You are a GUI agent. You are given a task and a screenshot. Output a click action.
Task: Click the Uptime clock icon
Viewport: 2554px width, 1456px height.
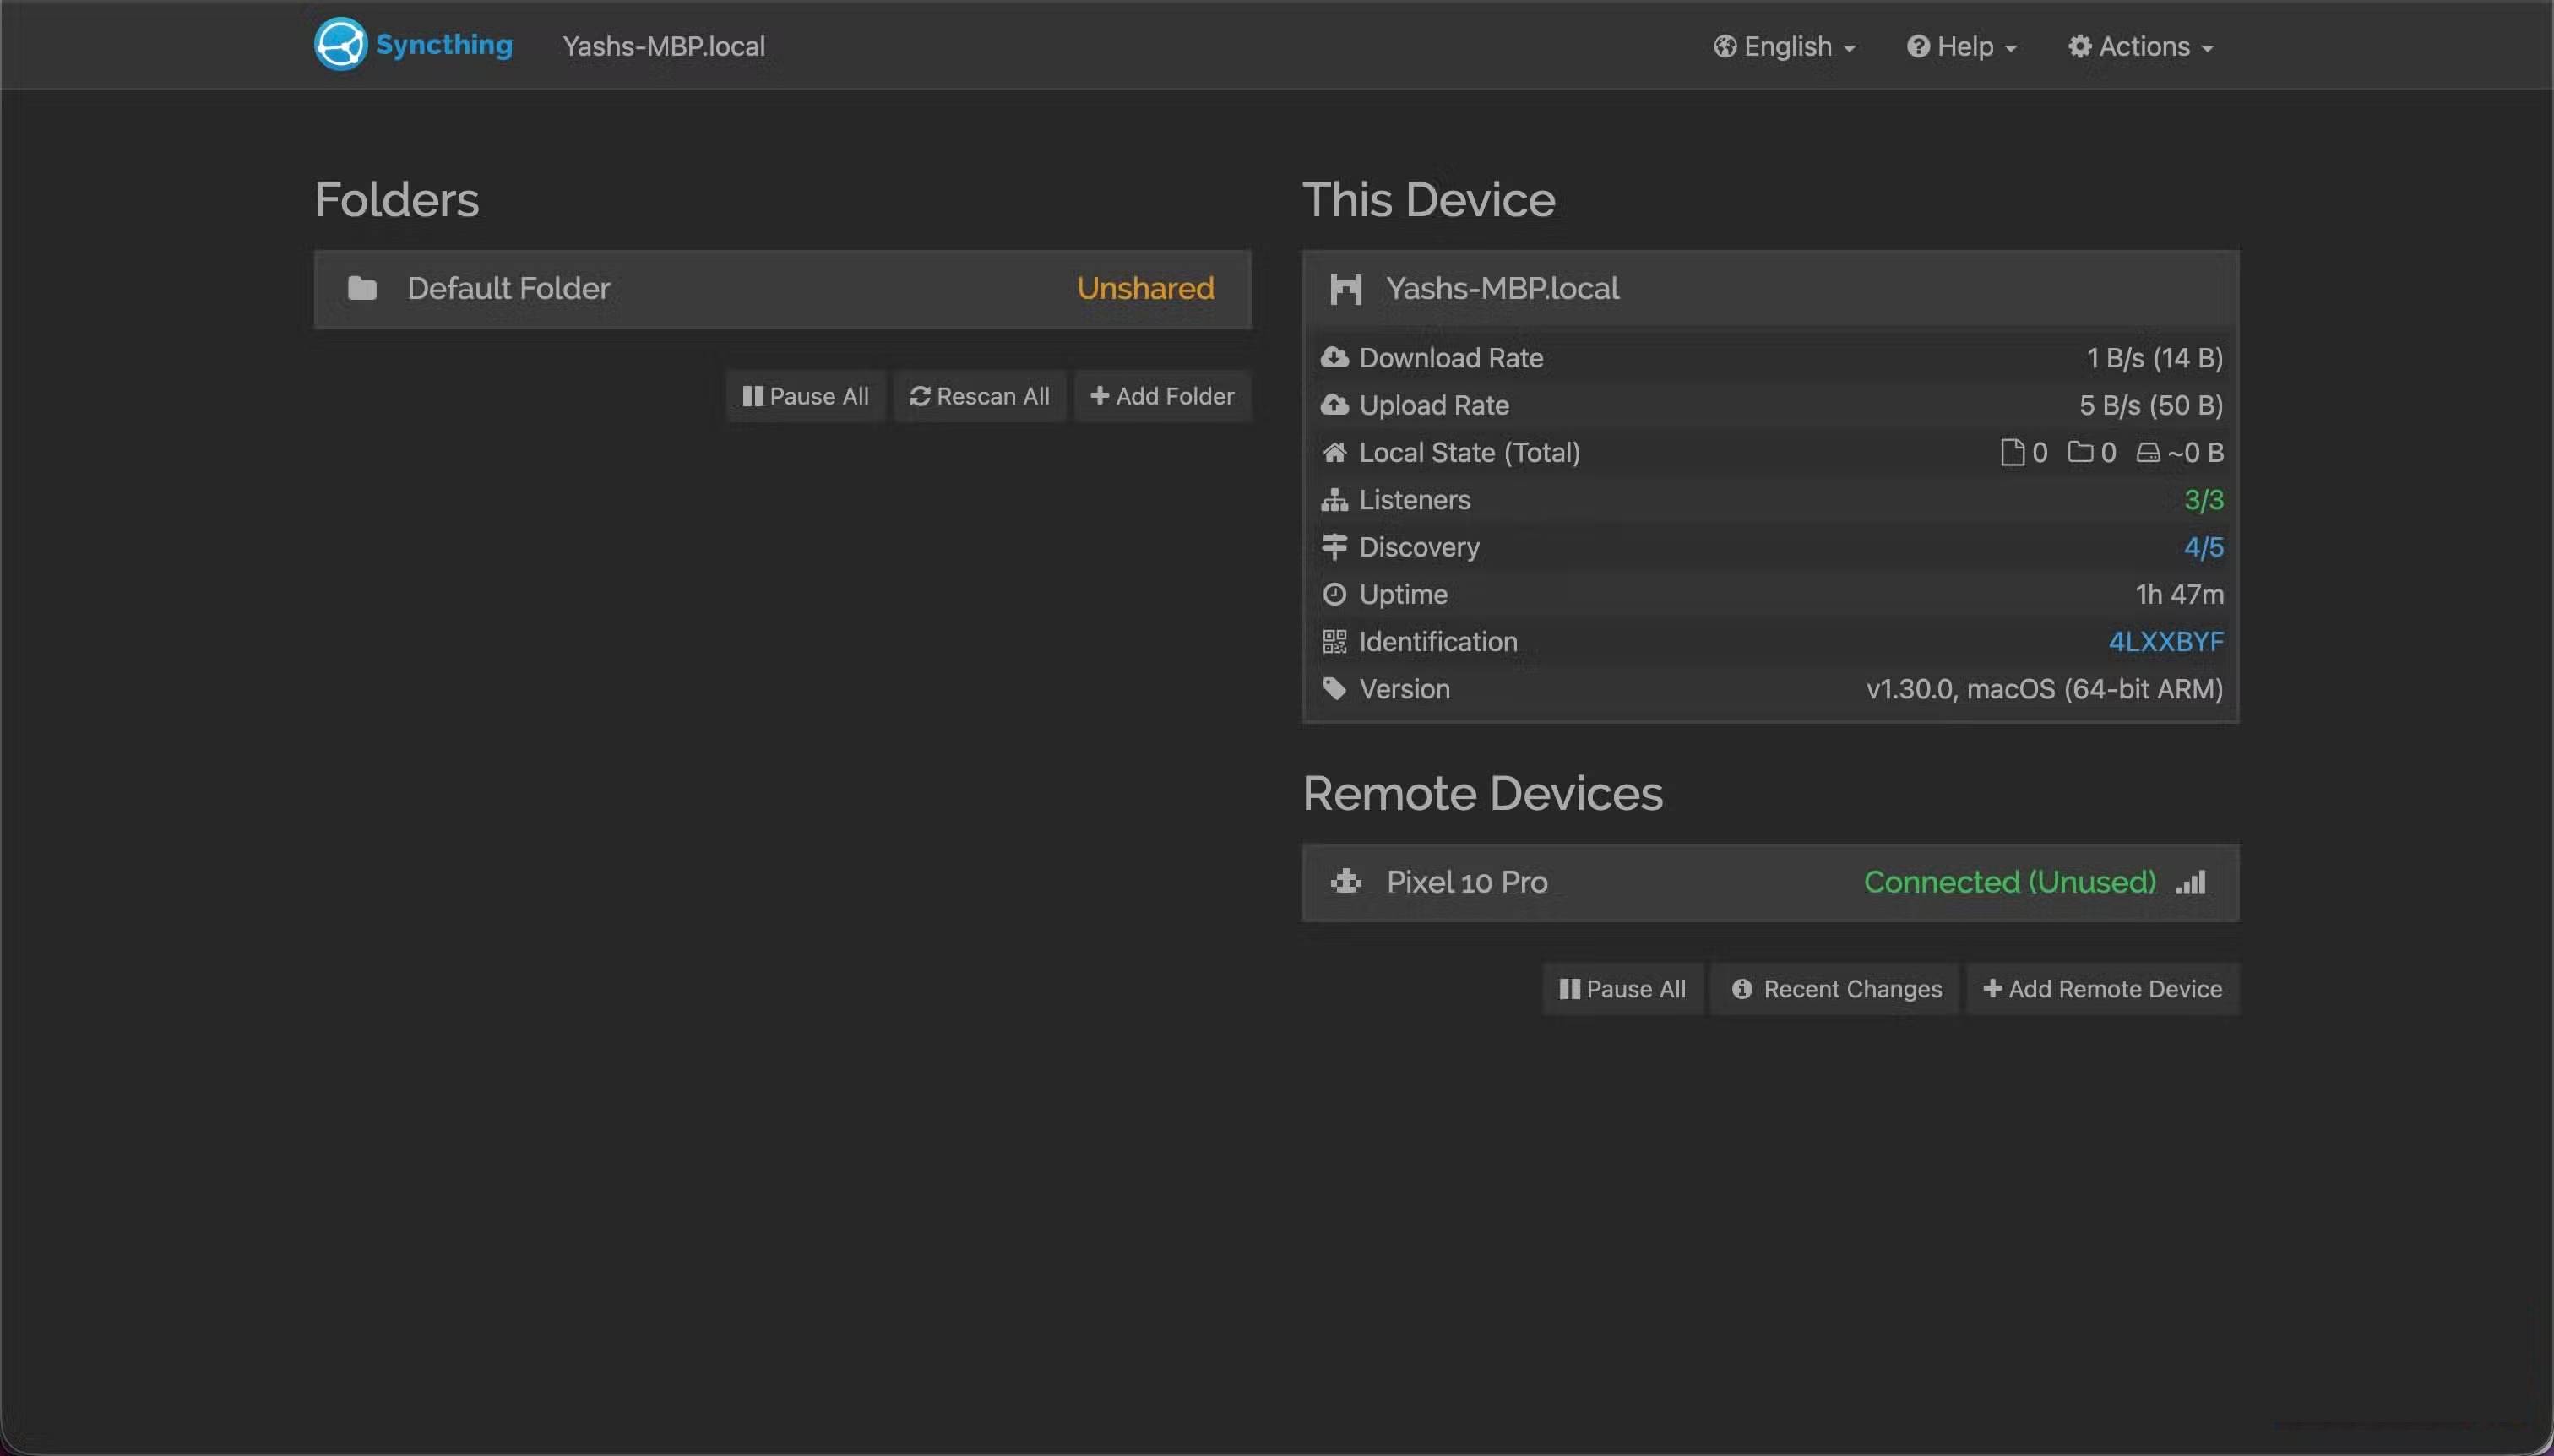(1335, 594)
